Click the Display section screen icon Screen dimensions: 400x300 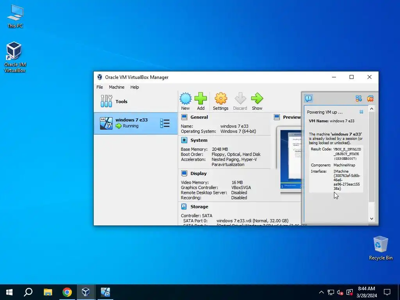click(x=184, y=173)
